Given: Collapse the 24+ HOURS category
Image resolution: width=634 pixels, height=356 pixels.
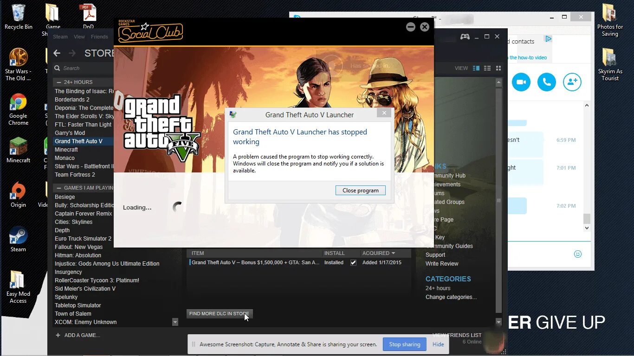Looking at the screenshot, I should (x=59, y=82).
